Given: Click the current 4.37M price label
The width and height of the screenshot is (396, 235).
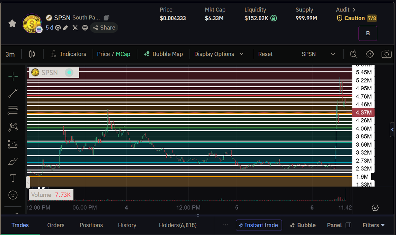Looking at the screenshot, I should 363,113.
